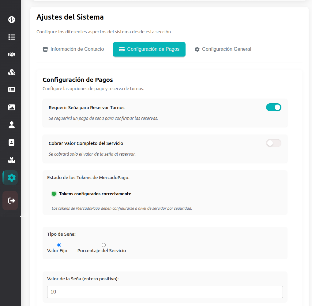Select the Valor Fijo radio button

point(59,245)
